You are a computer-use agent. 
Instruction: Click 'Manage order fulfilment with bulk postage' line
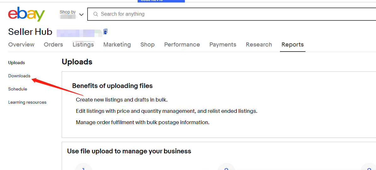[143, 123]
